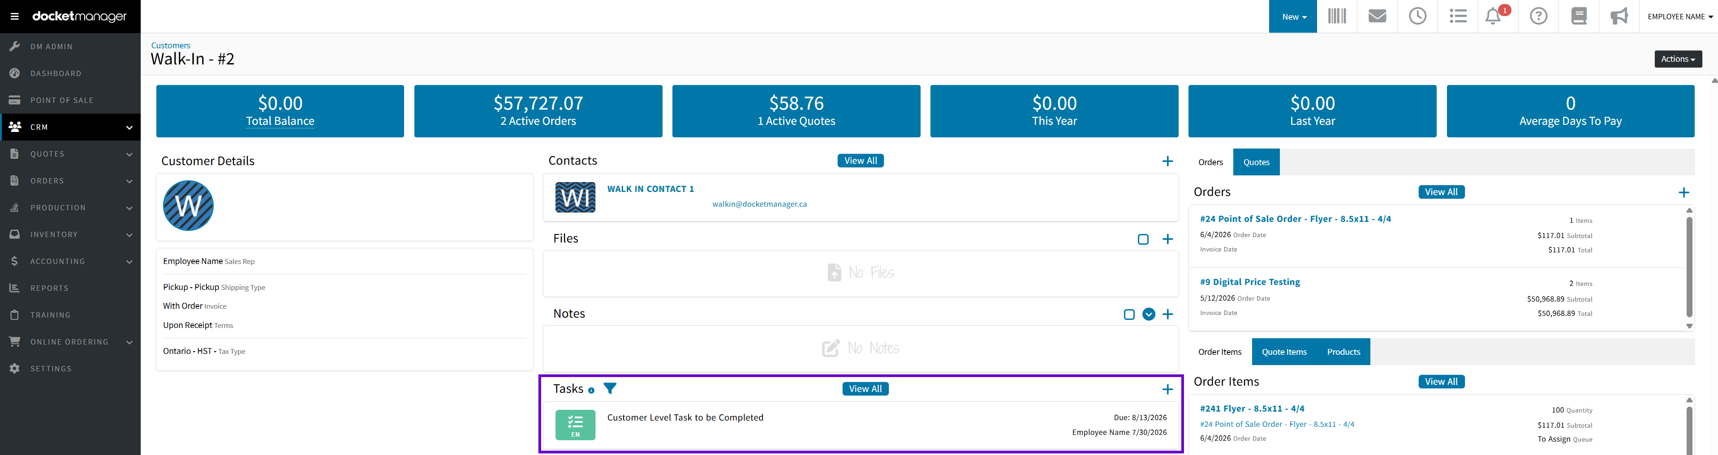Screen dimensions: 1718x455
Task: Click View All for Order Items
Action: pyautogui.click(x=1441, y=382)
